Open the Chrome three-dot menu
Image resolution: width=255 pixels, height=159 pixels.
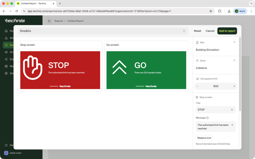tap(251, 11)
